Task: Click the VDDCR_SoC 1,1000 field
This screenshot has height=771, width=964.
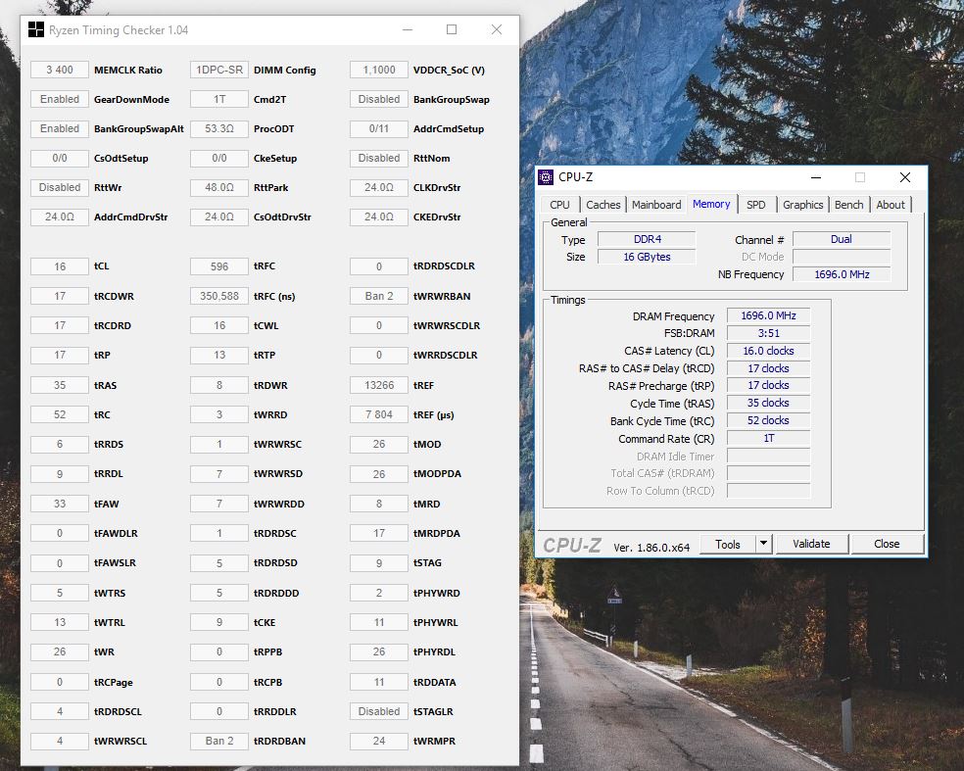Action: [379, 70]
